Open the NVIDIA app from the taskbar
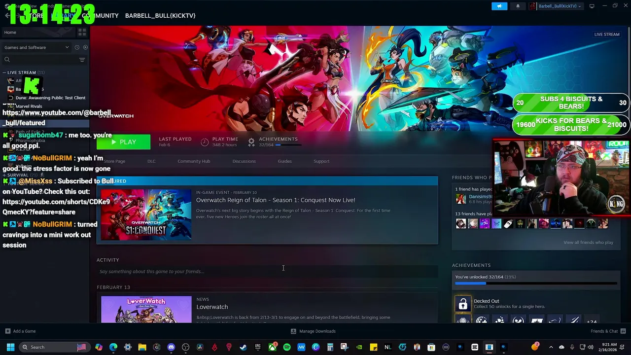The height and width of the screenshot is (355, 631). pos(359,347)
